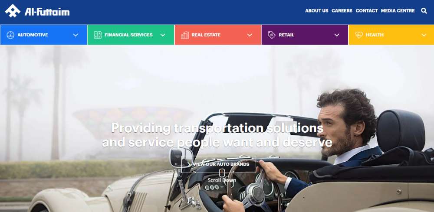Click the Real Estate buildings icon
The height and width of the screenshot is (212, 434).
coord(184,35)
